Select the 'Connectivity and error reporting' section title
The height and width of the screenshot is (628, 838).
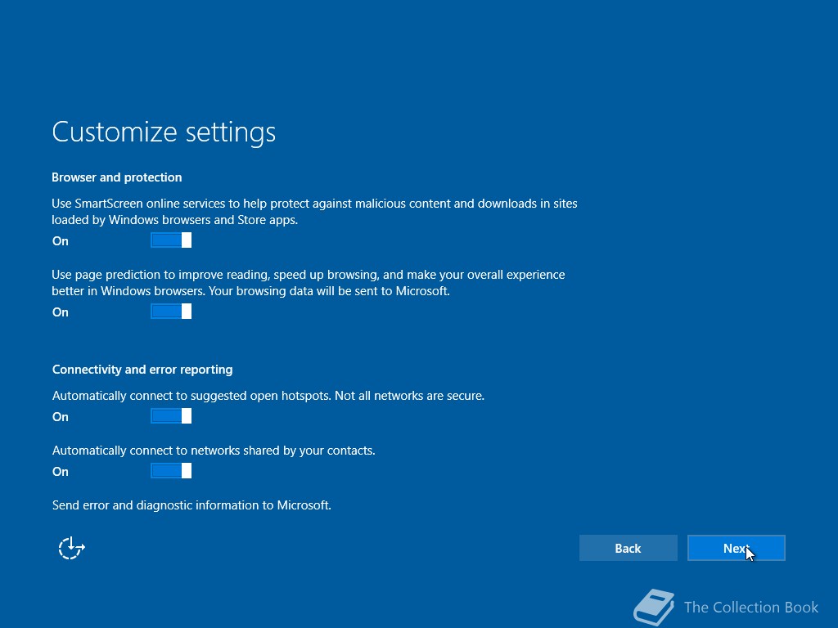[142, 370]
